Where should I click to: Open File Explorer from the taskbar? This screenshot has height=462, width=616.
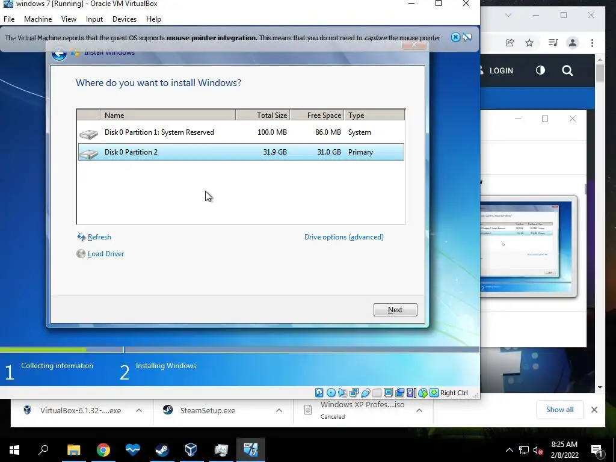[x=73, y=450]
